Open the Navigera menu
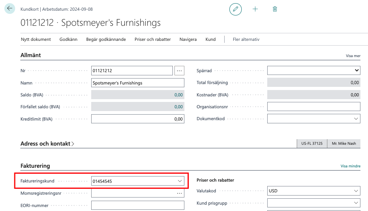 click(188, 39)
